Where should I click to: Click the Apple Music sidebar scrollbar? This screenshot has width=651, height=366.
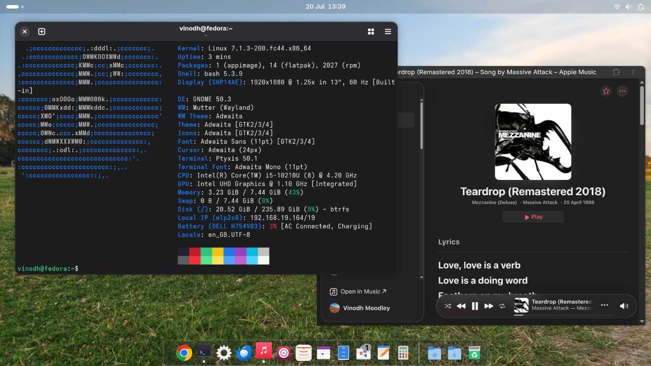point(421,125)
